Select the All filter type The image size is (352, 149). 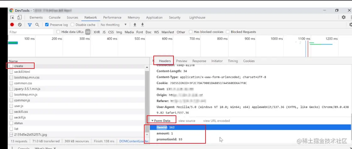88,32
